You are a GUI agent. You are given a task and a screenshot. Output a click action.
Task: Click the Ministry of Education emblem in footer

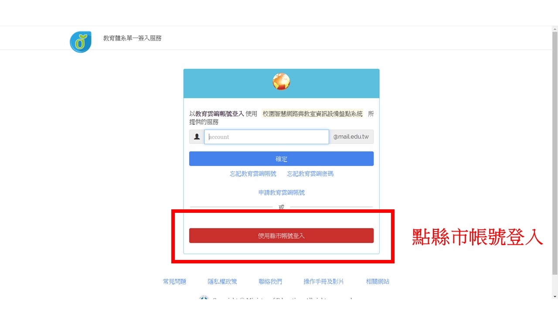[204, 299]
